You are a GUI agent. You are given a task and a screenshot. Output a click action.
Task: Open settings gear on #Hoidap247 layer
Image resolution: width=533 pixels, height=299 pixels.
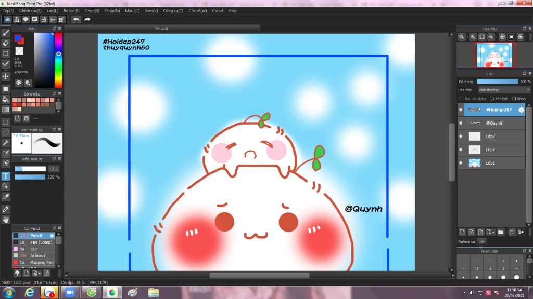tap(521, 110)
